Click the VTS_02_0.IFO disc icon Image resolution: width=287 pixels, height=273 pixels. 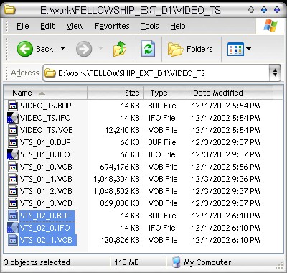point(13,228)
